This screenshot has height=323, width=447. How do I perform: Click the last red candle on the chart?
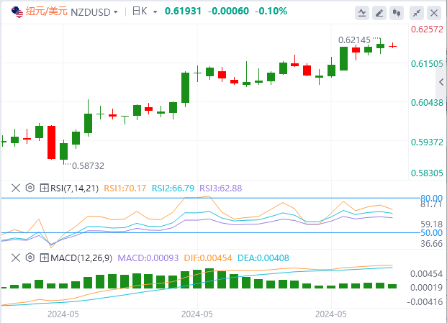tap(392, 46)
